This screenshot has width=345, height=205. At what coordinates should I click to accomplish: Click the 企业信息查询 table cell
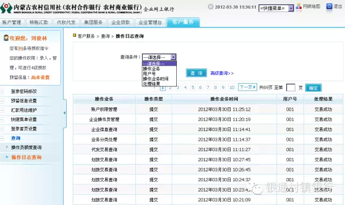[104, 129]
